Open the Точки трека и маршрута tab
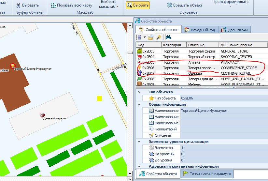This screenshot has height=181, width=268. [x=207, y=173]
